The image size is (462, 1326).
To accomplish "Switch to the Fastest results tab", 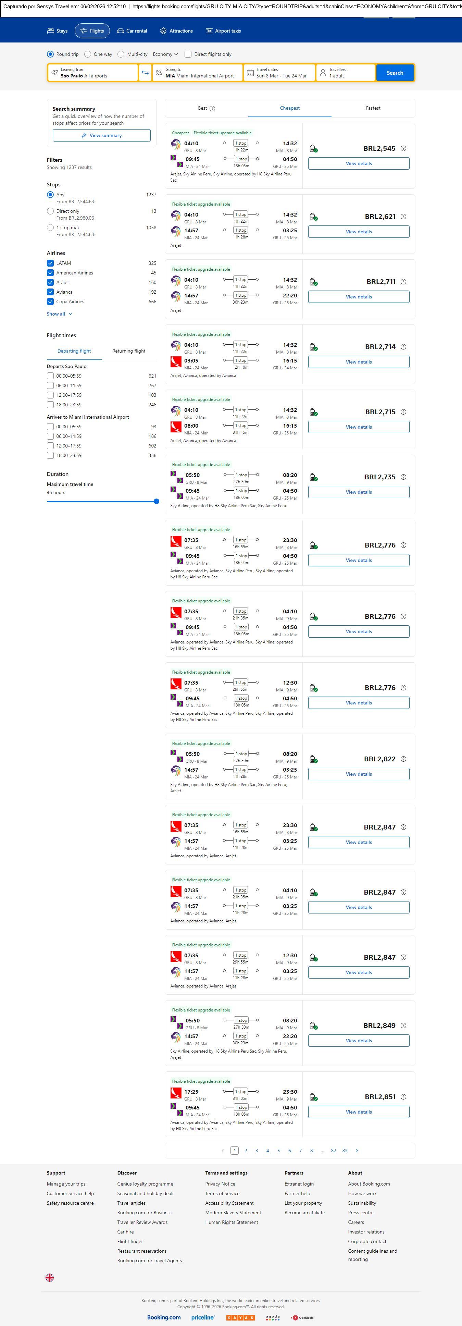I will coord(373,108).
